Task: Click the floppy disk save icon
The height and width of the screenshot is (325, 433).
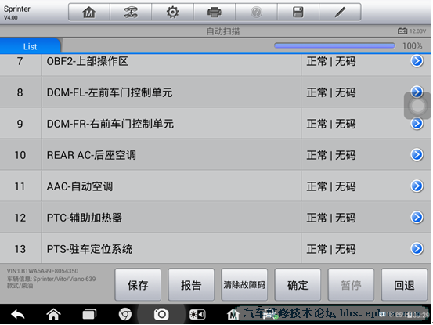Action: tap(298, 13)
